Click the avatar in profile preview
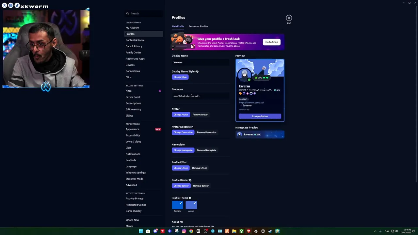The height and width of the screenshot is (235, 418). click(x=245, y=75)
